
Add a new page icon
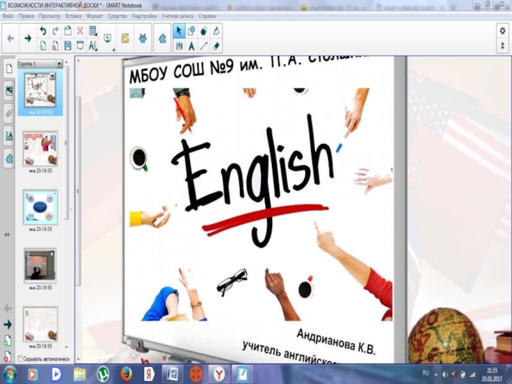[x=43, y=45]
